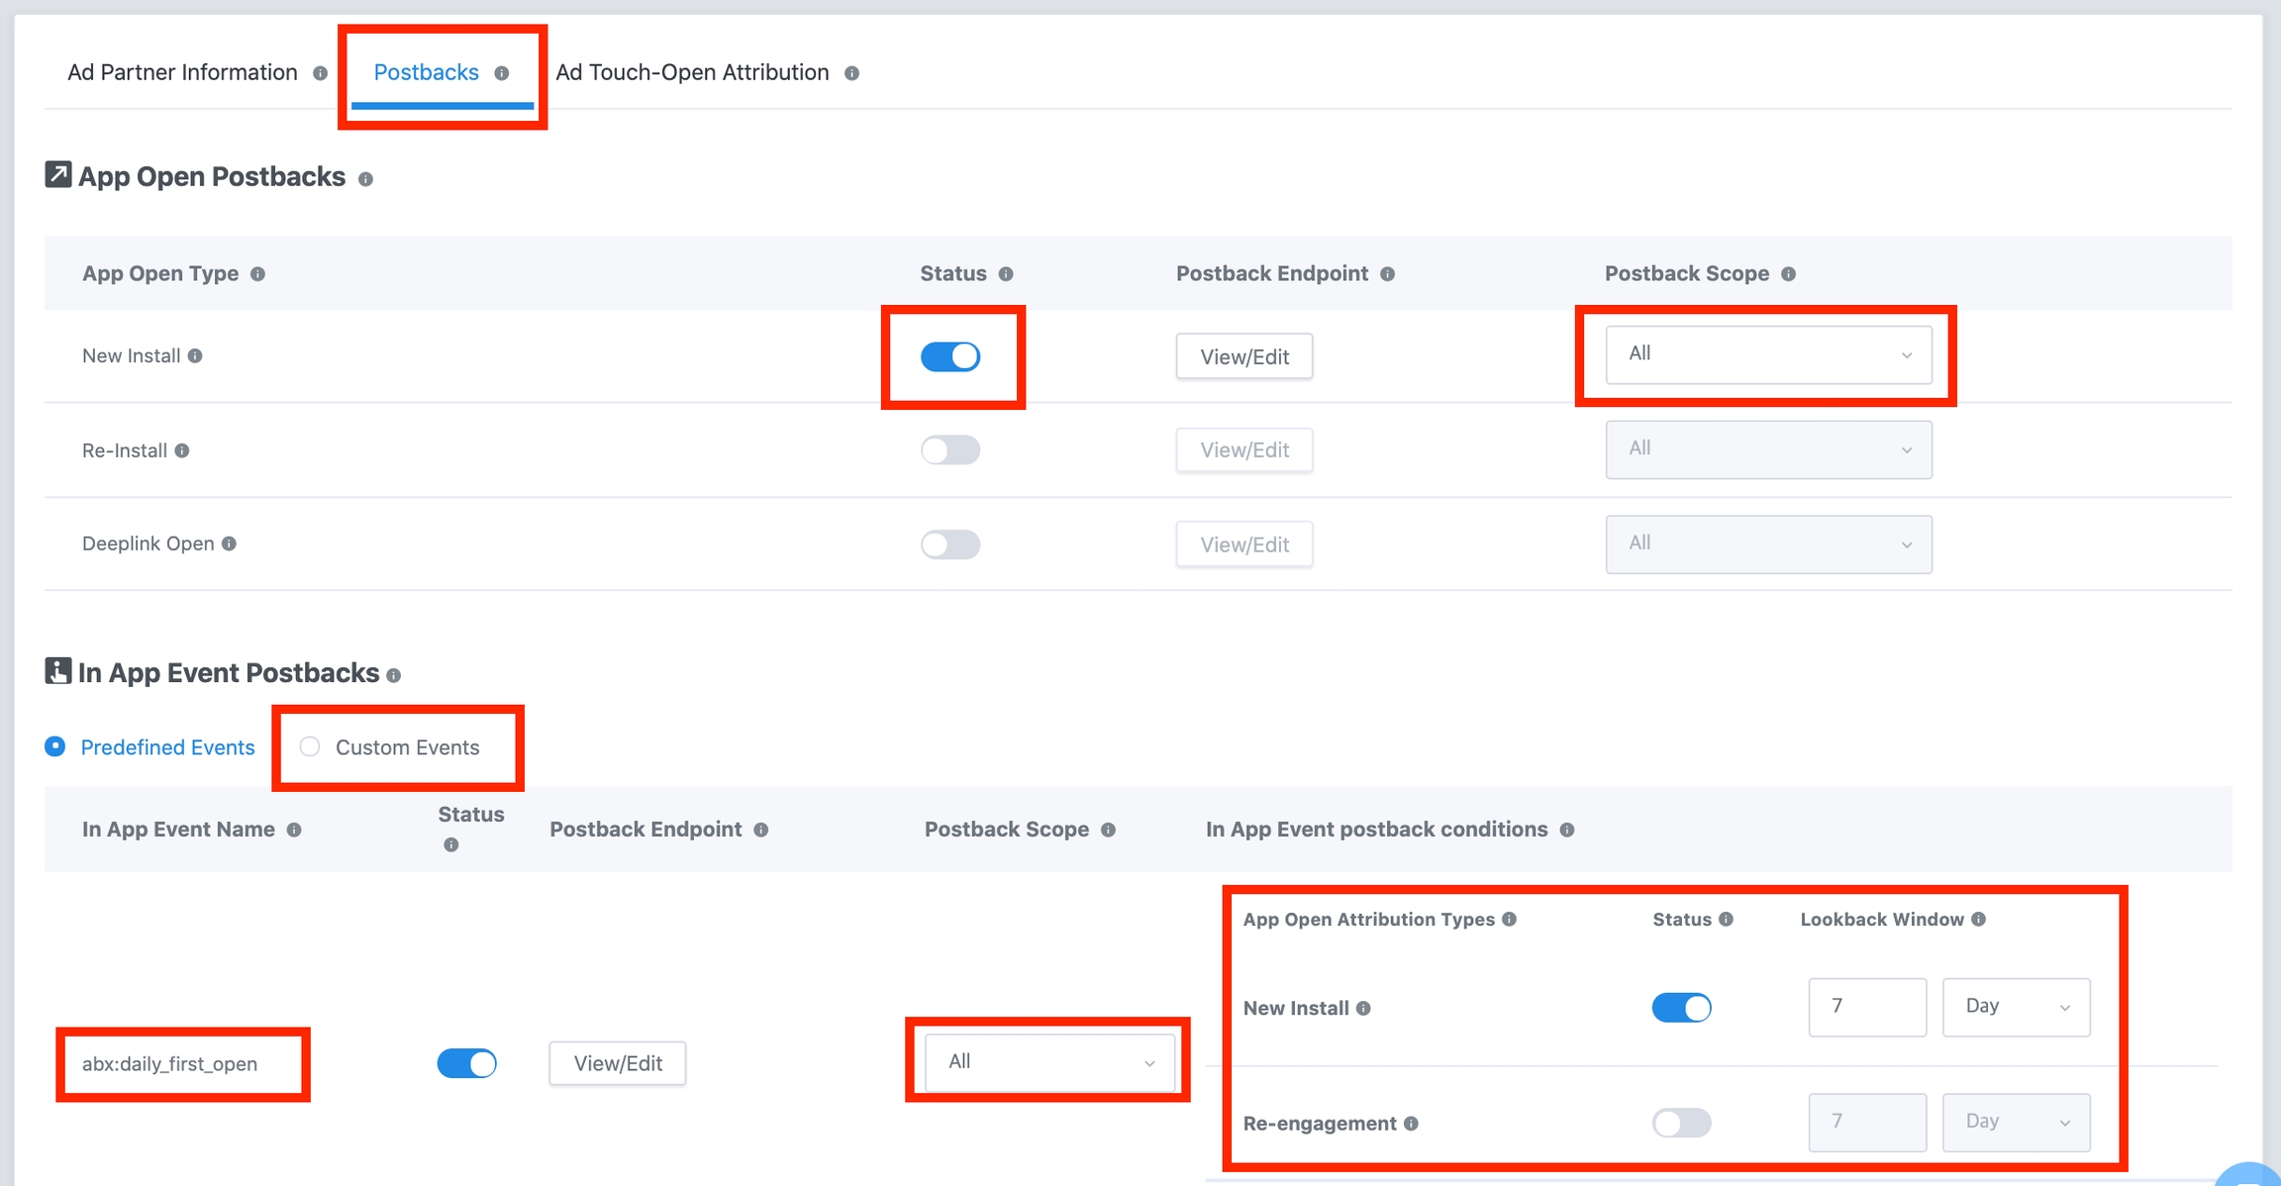Click info icon next to Postback Endpoint header
This screenshot has width=2281, height=1186.
pos(1387,274)
